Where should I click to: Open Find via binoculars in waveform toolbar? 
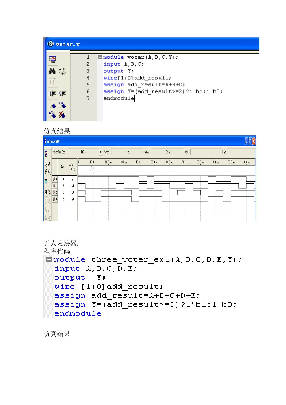[x=46, y=191]
